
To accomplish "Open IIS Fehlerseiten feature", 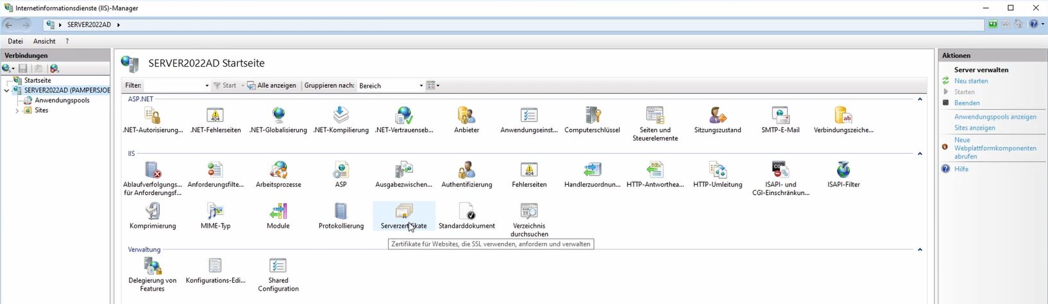I will tap(529, 174).
